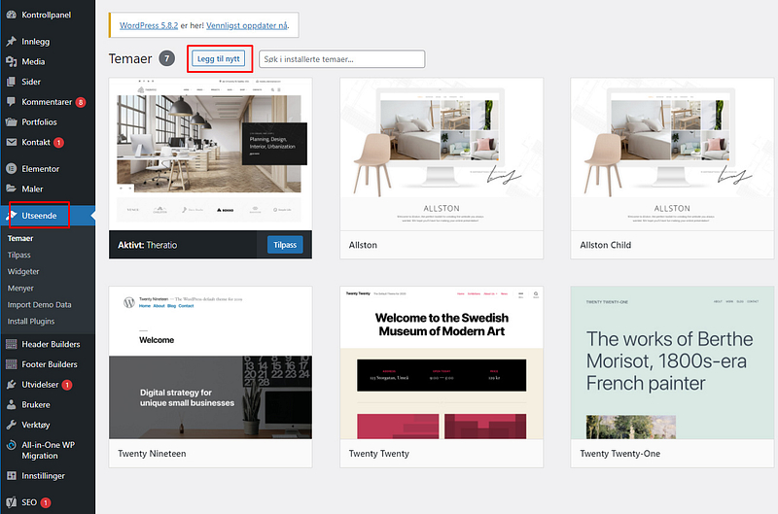Click the Allston Child theme name
Image resolution: width=778 pixels, height=514 pixels.
click(605, 245)
